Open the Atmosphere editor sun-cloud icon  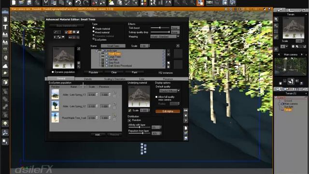tap(112, 2)
